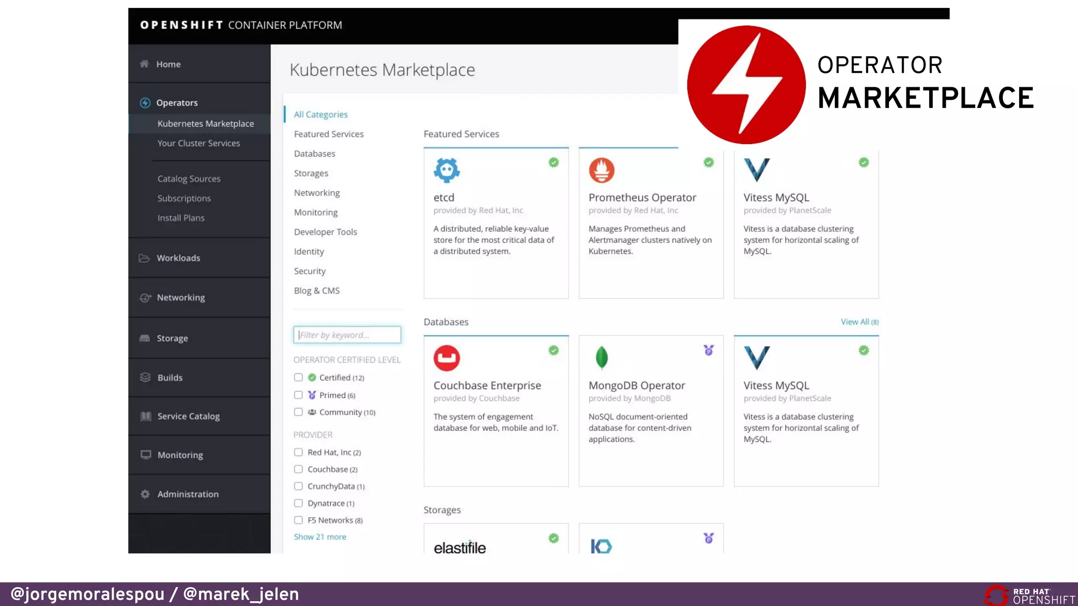Viewport: 1078px width, 606px height.
Task: Select the F5 Networks provider checkbox
Action: pyautogui.click(x=298, y=520)
